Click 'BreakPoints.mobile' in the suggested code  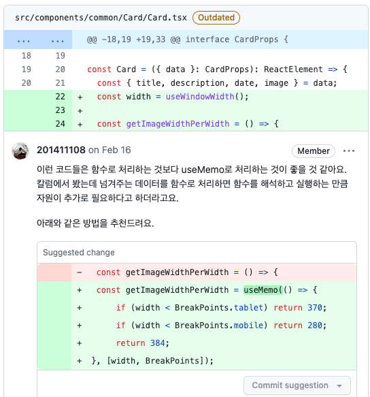(x=219, y=325)
